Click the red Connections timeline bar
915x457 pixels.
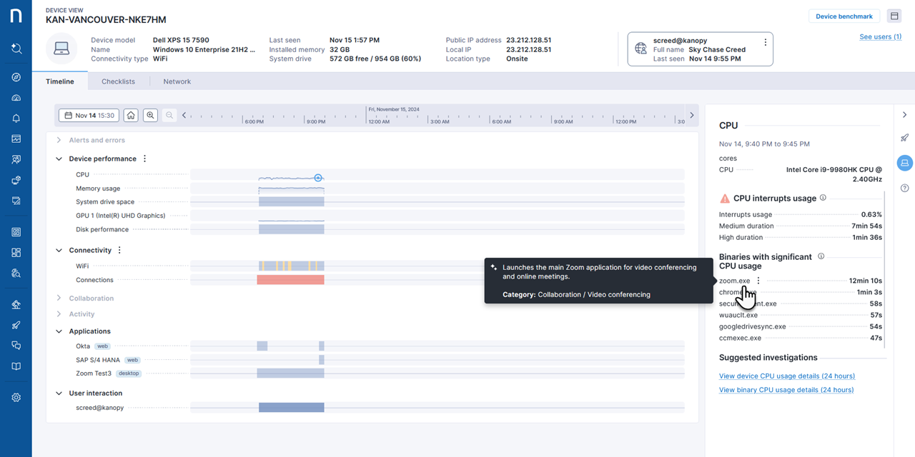point(290,280)
